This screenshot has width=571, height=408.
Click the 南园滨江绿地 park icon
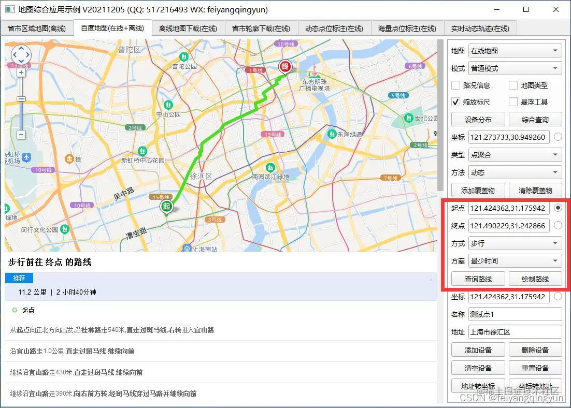pyautogui.click(x=270, y=167)
